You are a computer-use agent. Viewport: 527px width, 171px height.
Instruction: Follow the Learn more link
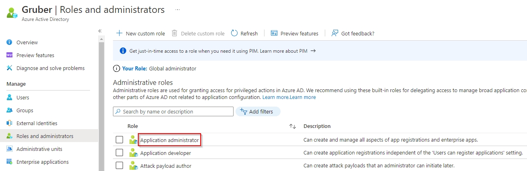[x=275, y=97]
